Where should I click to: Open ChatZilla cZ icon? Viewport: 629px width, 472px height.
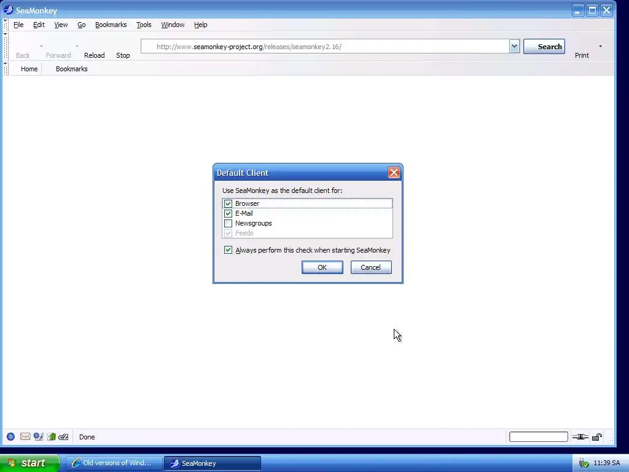click(x=63, y=437)
